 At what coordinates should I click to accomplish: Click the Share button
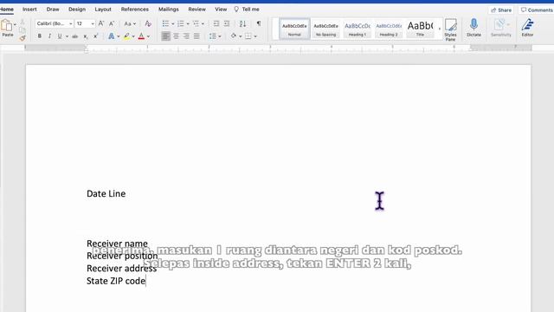pos(501,10)
